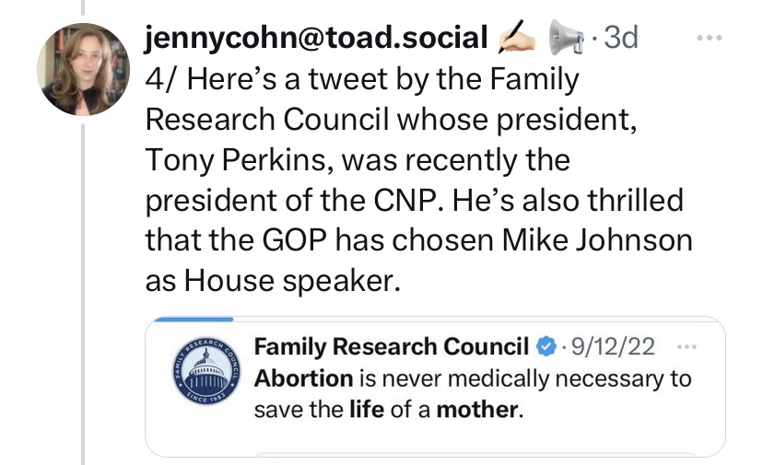Click the blue verified badge checkmark

[547, 347]
